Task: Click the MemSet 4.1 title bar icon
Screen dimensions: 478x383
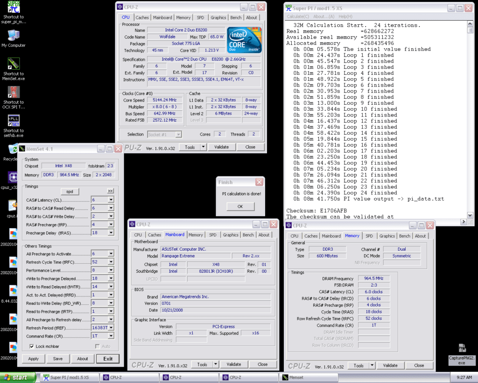Action: pos(22,149)
